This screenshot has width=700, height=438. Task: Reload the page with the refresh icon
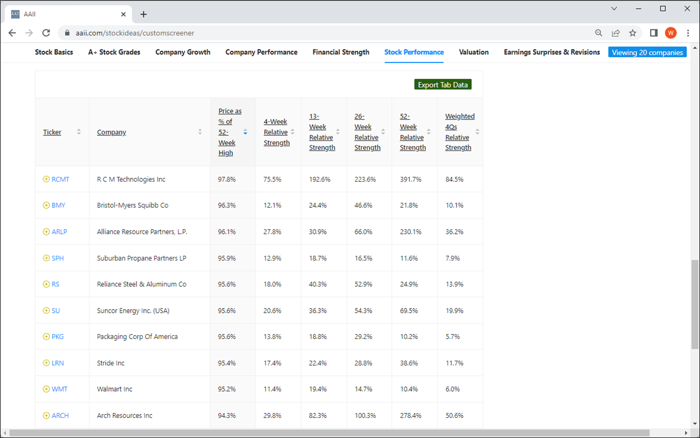[46, 33]
